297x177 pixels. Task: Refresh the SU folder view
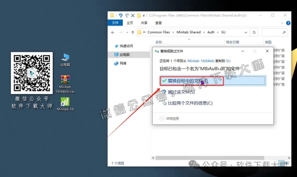pos(254,32)
